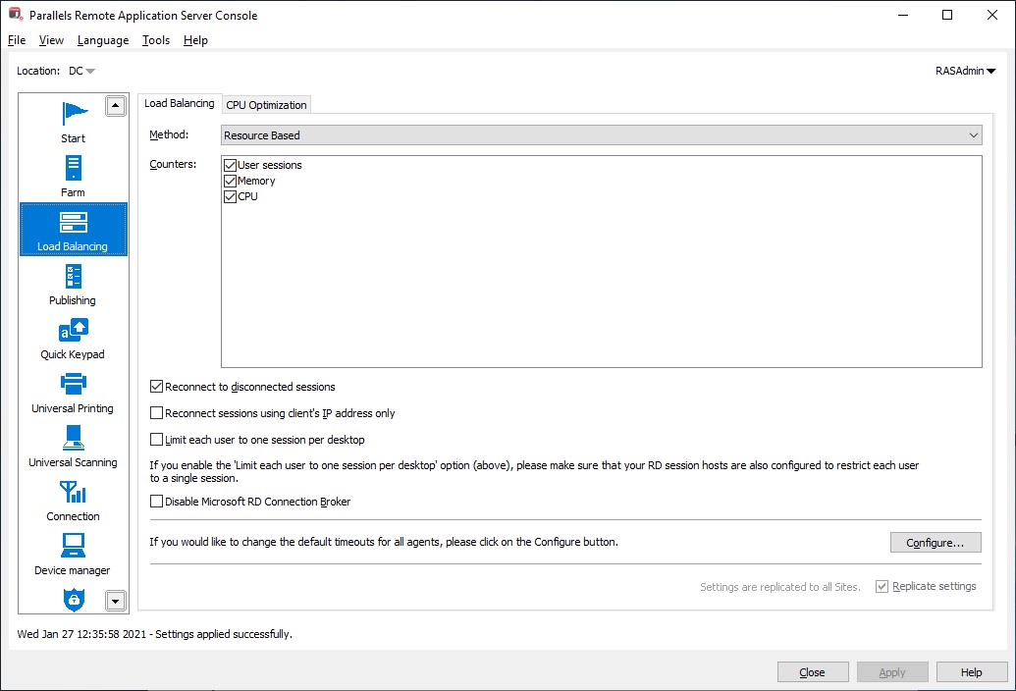Open the File menu
Image resolution: width=1016 pixels, height=691 pixels.
click(17, 40)
